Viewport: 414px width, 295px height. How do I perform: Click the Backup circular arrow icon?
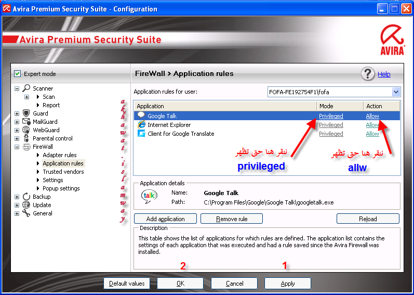(26, 196)
